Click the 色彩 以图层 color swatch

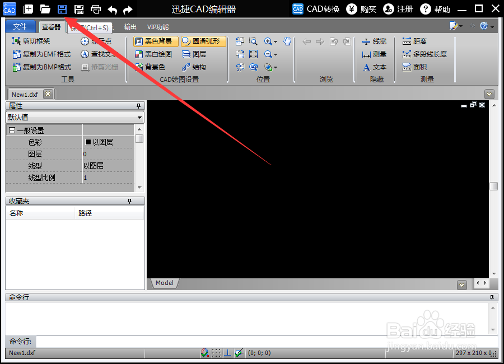tap(88, 142)
